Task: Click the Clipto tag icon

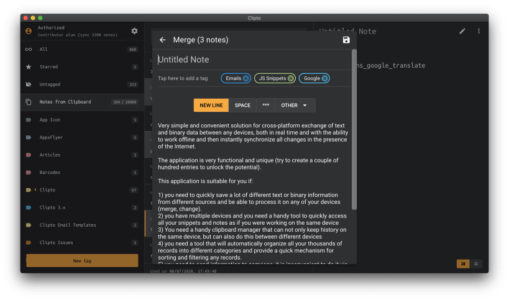Action: (x=29, y=189)
